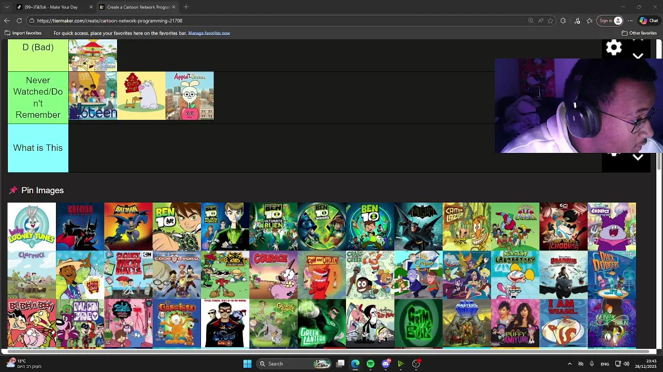Select Clarence image

pos(32,275)
